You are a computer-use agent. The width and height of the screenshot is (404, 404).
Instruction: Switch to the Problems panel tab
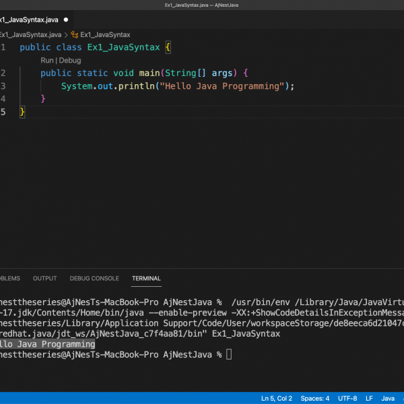[x=9, y=278]
